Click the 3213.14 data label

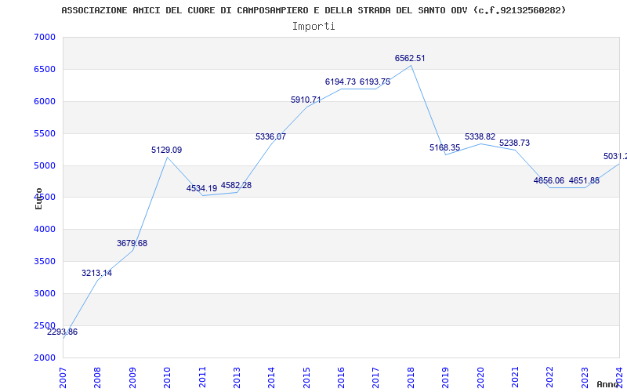pyautogui.click(x=96, y=273)
